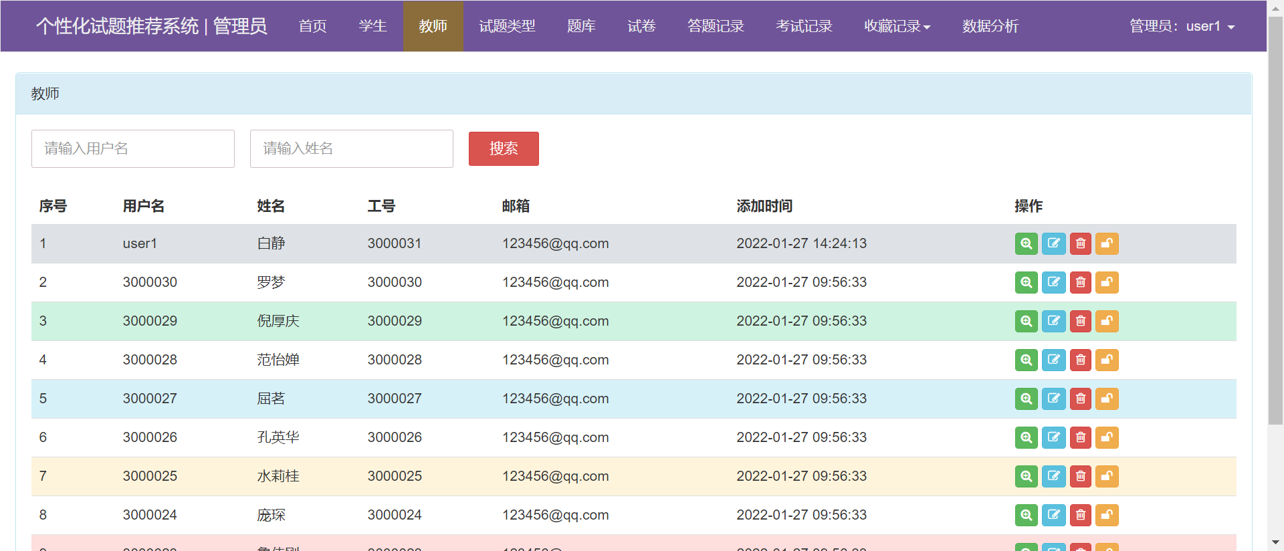Screen dimensions: 1284x551
Task: Select the 工号 cell 3000031
Action: pos(395,243)
